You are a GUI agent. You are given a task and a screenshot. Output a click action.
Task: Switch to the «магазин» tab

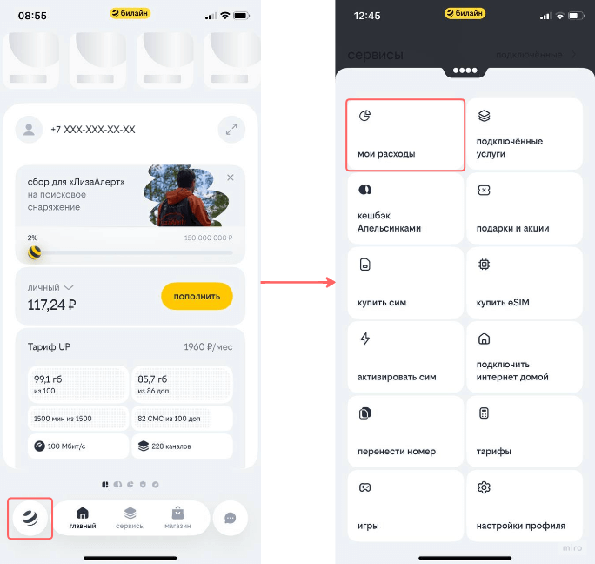point(177,518)
